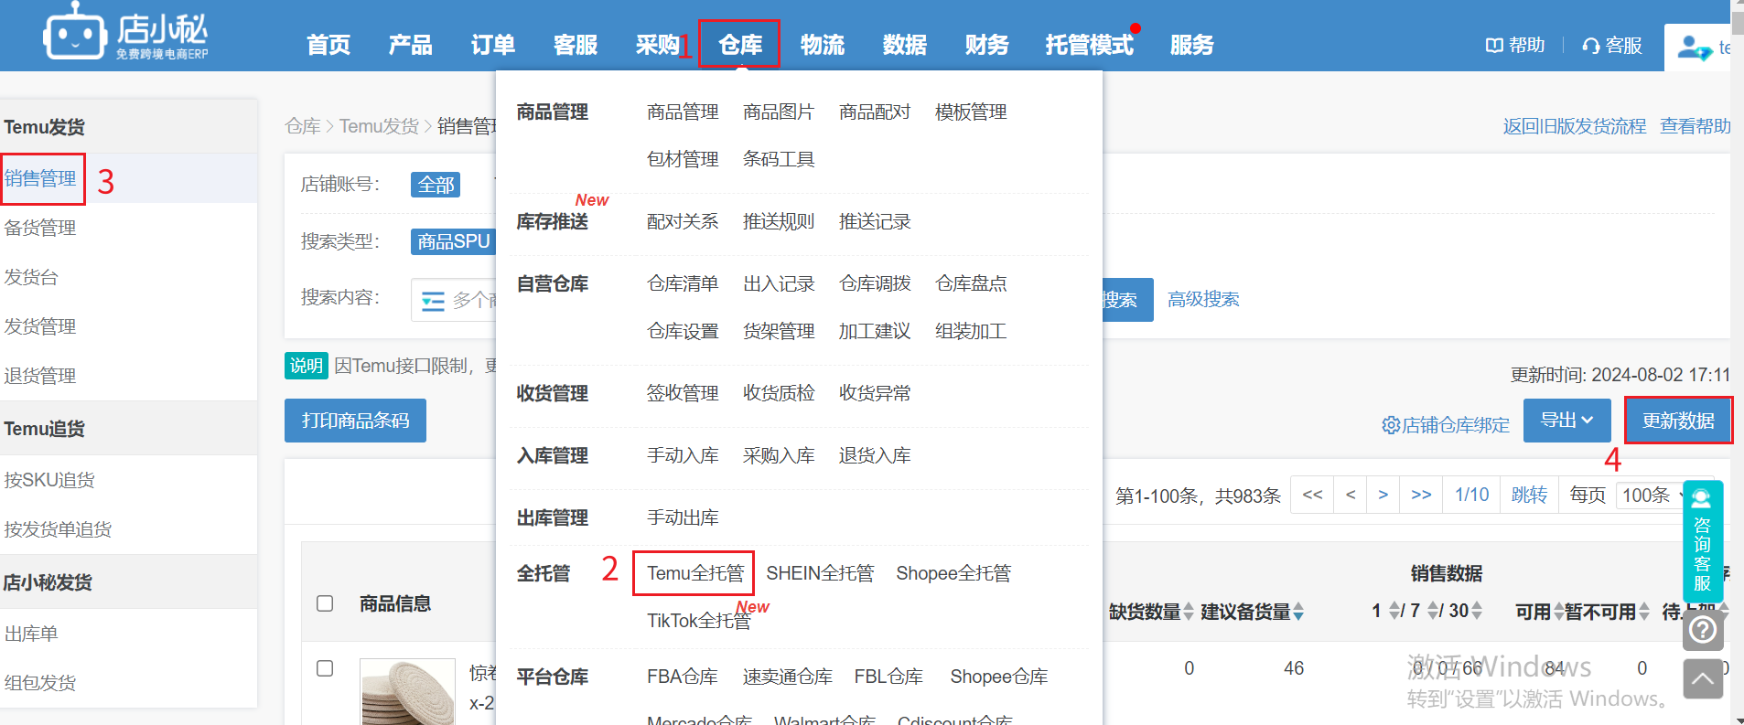This screenshot has width=1744, height=725.
Task: Select the 商品SPU search type tag
Action: coord(454,241)
